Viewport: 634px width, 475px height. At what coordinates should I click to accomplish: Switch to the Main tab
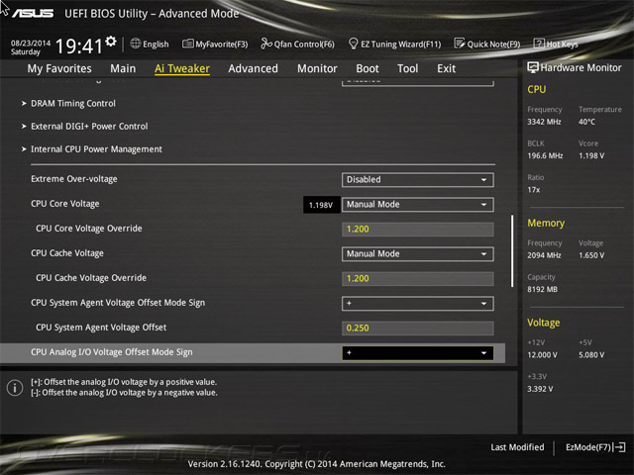(123, 68)
